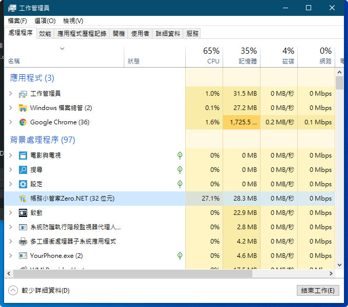Click the 結束工作(E) button
This screenshot has width=348, height=307.
click(318, 290)
